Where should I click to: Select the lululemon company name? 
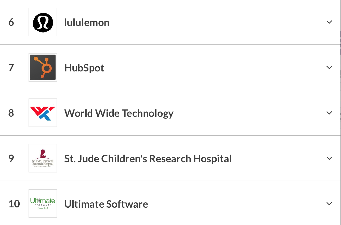click(x=87, y=23)
